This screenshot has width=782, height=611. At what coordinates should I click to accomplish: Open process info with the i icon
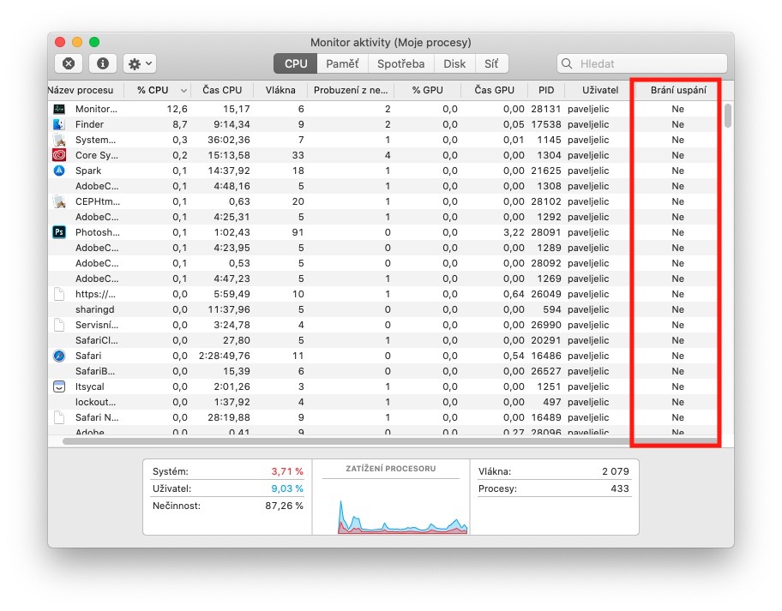point(103,63)
